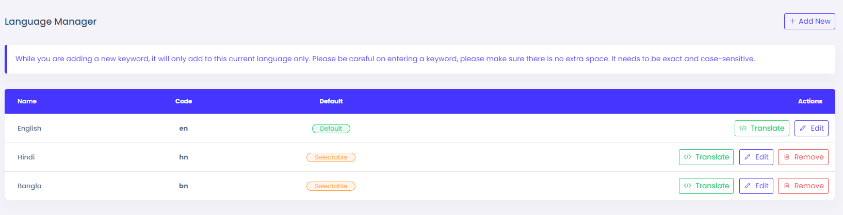Image resolution: width=843 pixels, height=215 pixels.
Task: Click the trash icon in Bangla's Remove button
Action: 787,186
